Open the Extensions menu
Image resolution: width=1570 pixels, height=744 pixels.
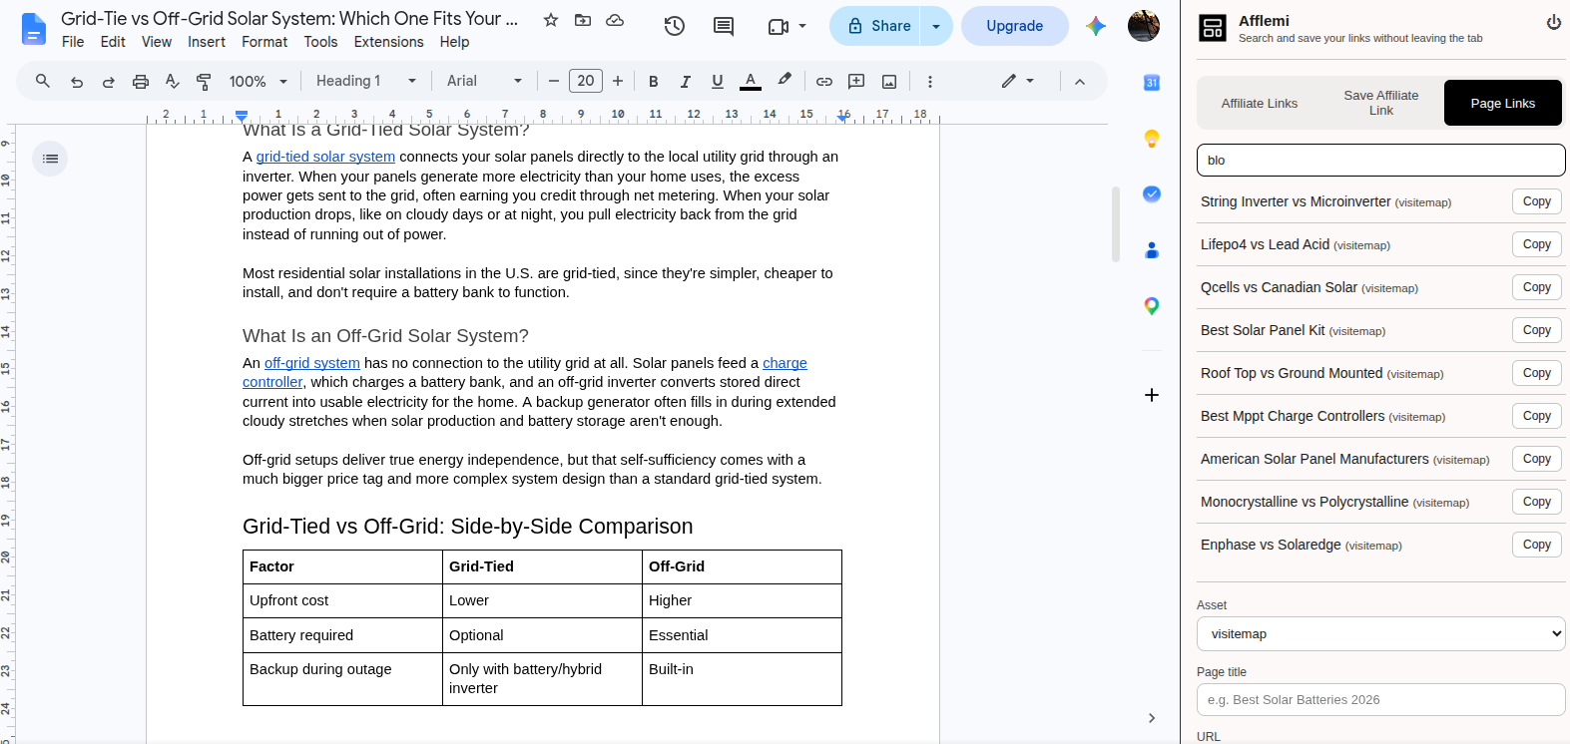click(388, 42)
